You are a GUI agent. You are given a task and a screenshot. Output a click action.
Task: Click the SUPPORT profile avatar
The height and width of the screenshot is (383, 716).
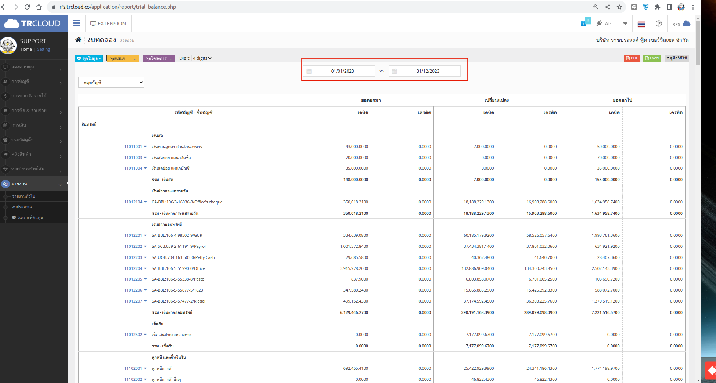point(8,46)
